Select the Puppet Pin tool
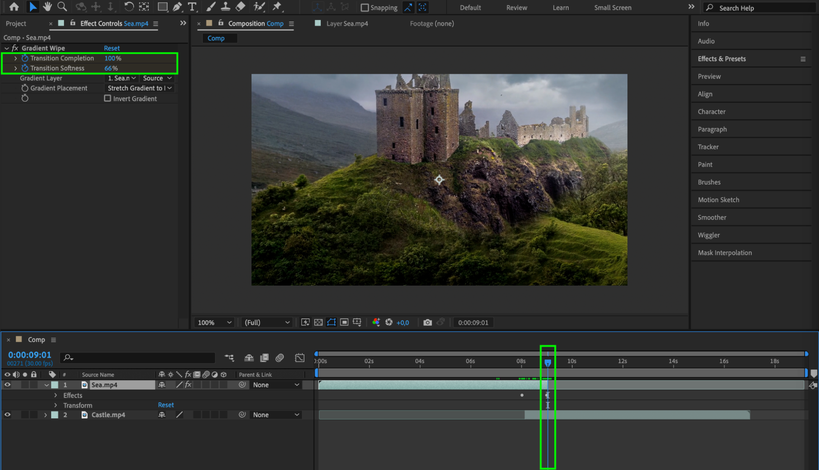This screenshot has height=470, width=819. (x=277, y=7)
